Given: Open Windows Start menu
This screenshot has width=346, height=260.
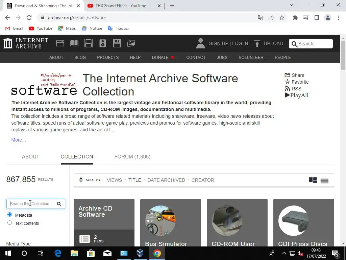Looking at the screenshot, I should (x=8, y=253).
